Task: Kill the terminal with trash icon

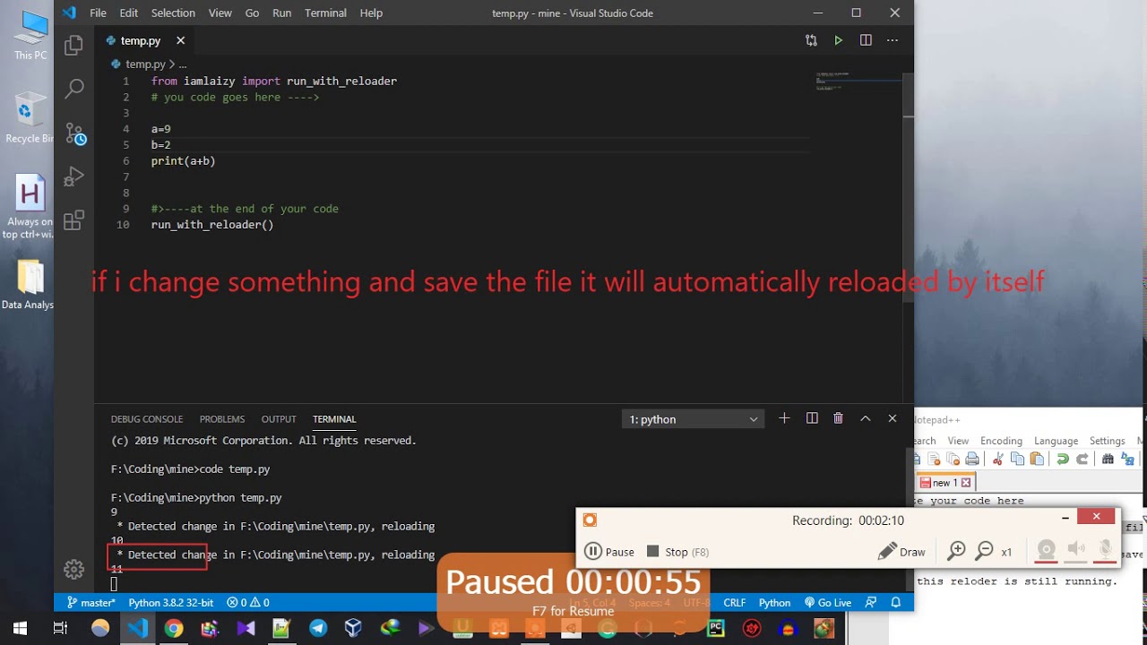Action: tap(839, 418)
